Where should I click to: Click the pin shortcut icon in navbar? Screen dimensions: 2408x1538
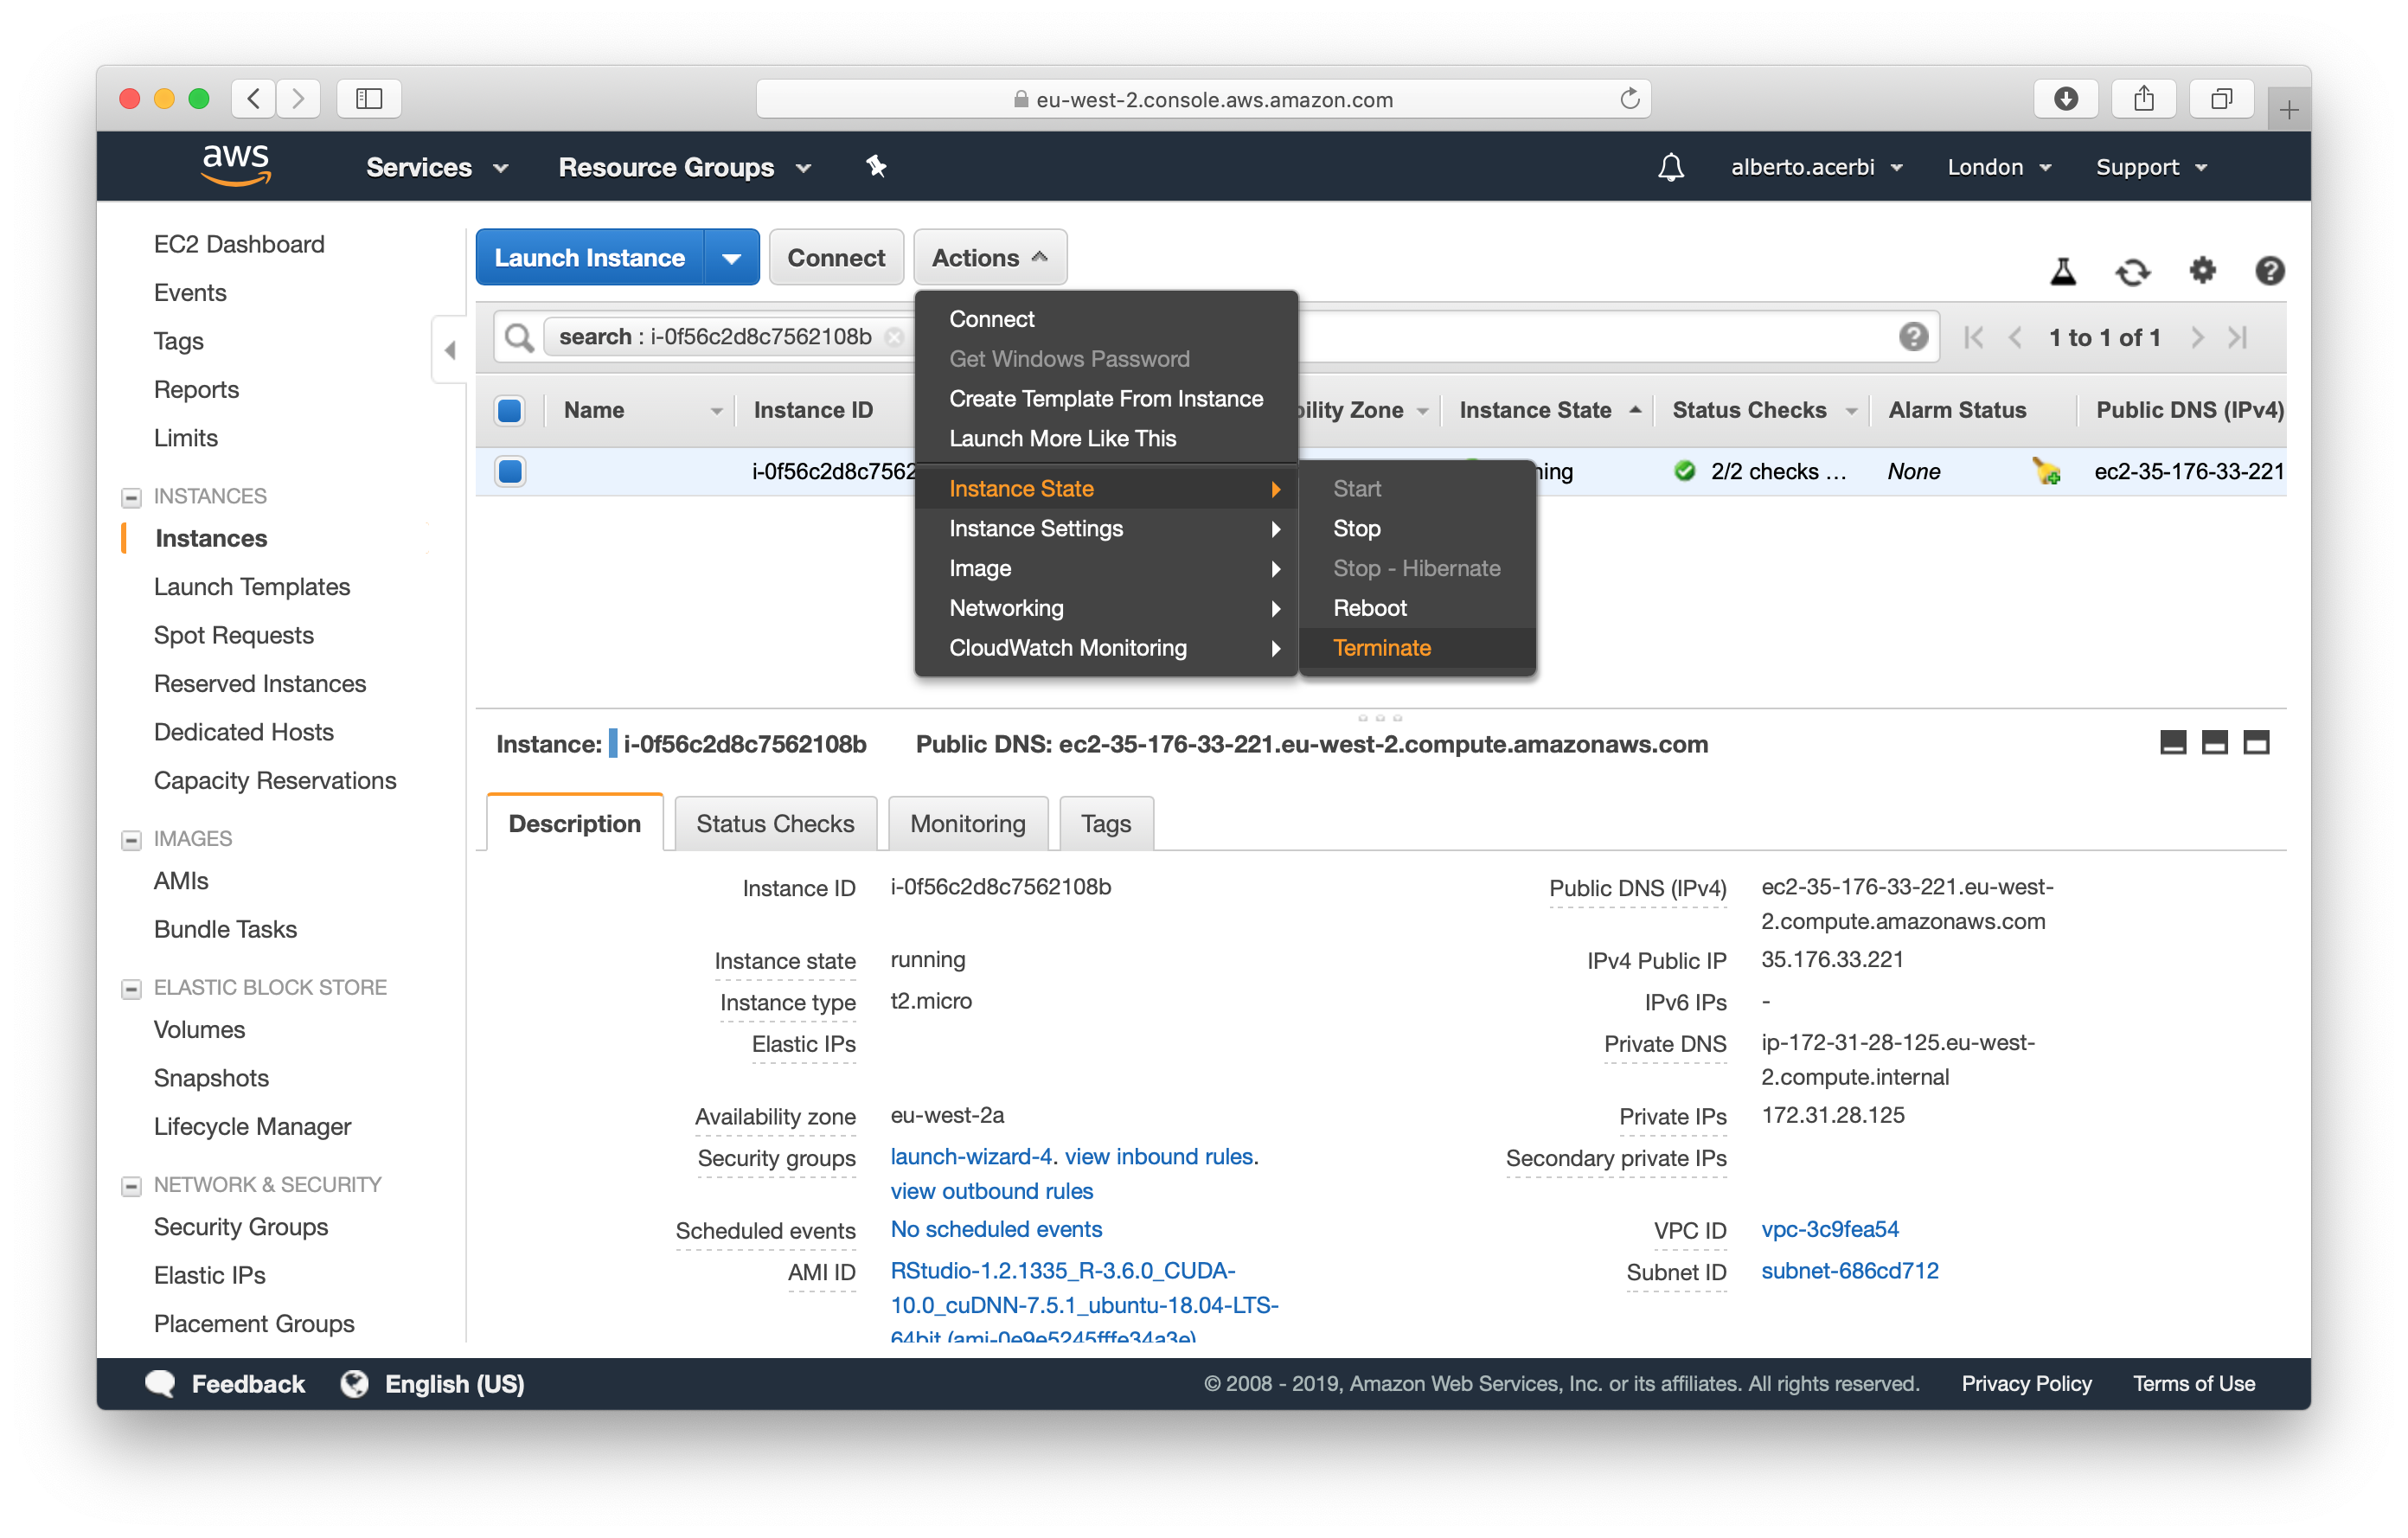(x=876, y=166)
